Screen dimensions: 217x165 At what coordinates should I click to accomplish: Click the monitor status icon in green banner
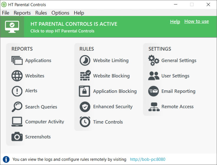(12, 27)
